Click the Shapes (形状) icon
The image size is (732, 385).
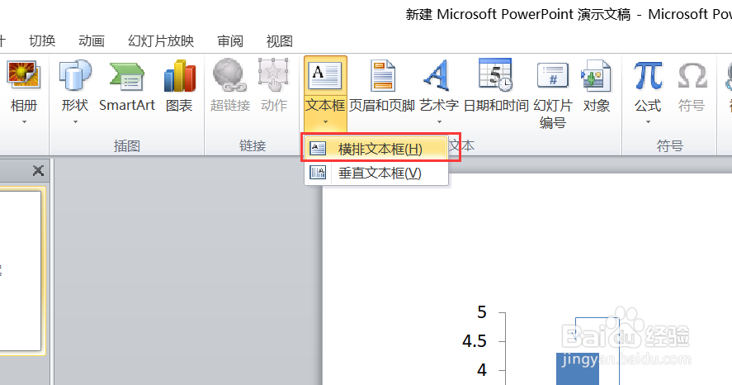pyautogui.click(x=75, y=76)
